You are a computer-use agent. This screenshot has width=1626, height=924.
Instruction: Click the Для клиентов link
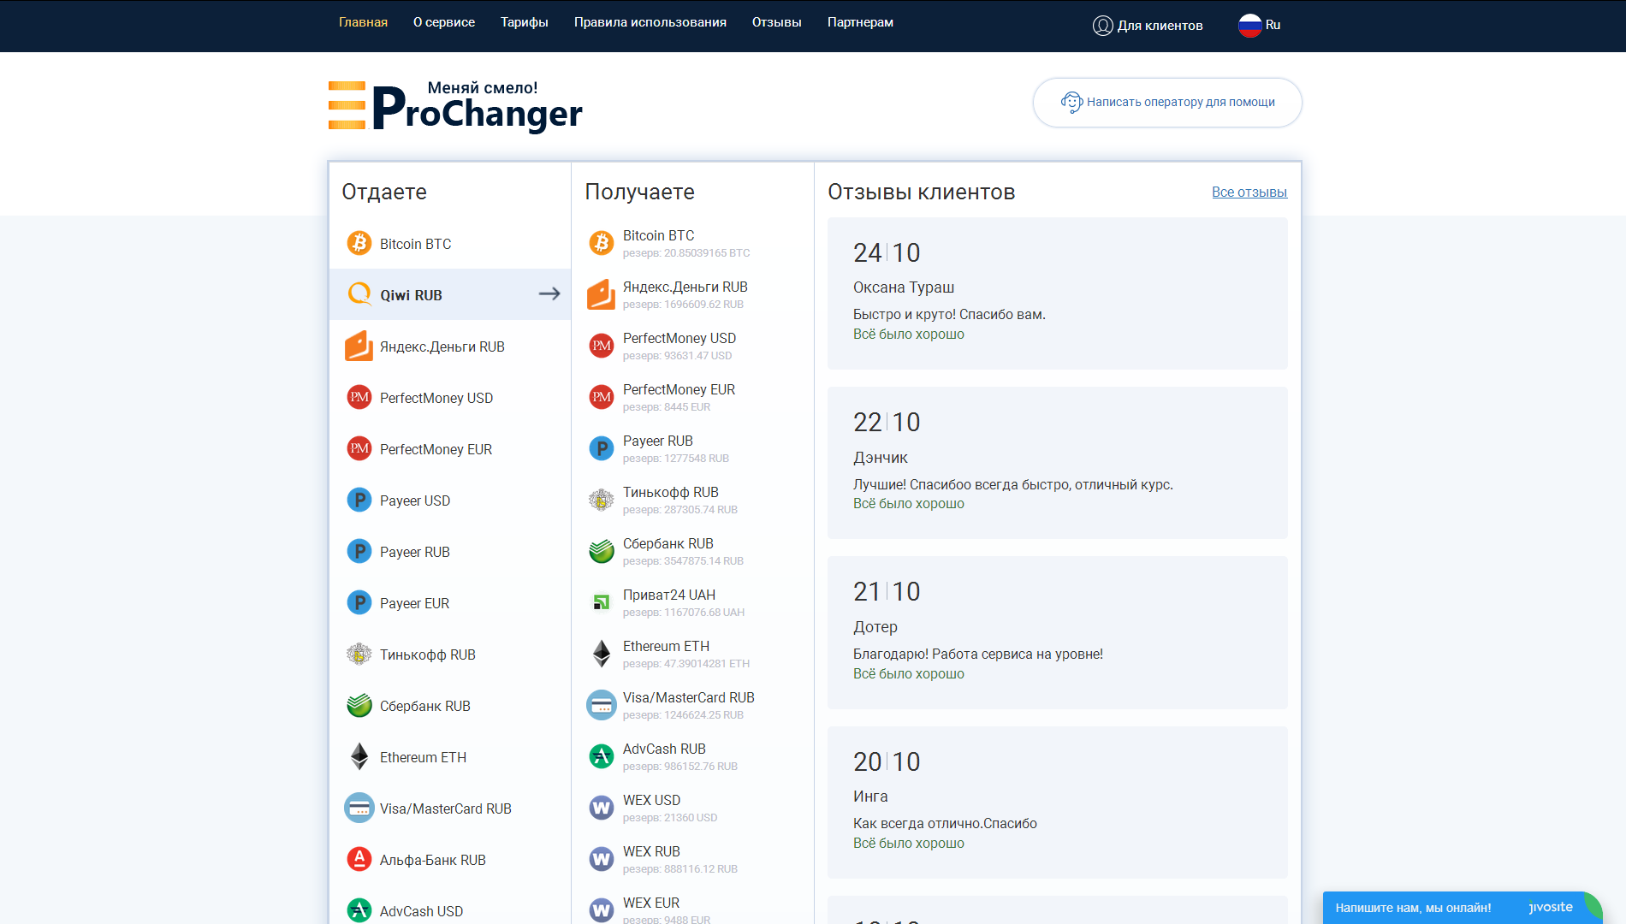(x=1160, y=26)
